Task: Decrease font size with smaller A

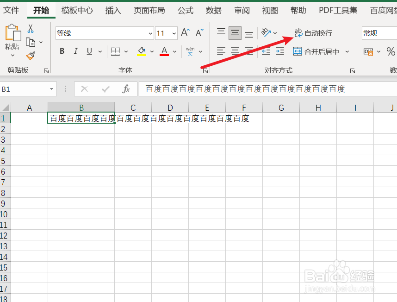Action: [x=199, y=33]
